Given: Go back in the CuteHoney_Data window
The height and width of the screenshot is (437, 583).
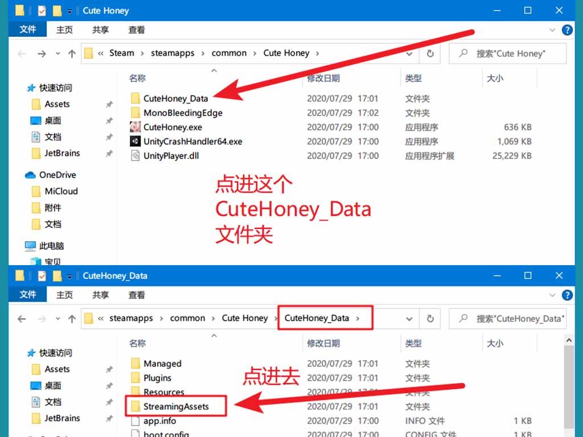Looking at the screenshot, I should 22,319.
